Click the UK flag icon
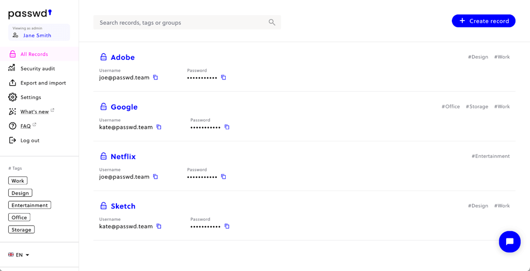Image resolution: width=530 pixels, height=271 pixels. click(x=11, y=255)
